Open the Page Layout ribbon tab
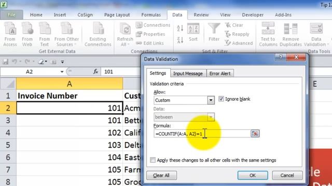 click(117, 15)
